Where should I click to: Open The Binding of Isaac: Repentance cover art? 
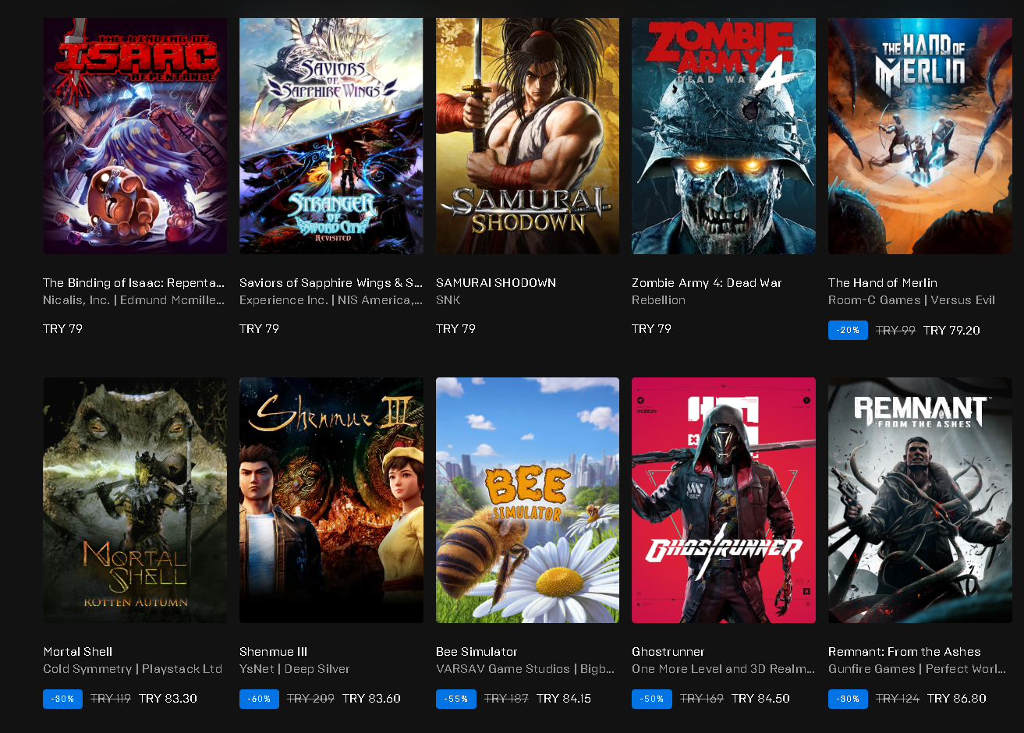coord(135,136)
